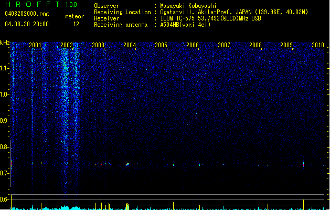Viewport: 330px width, 210px height.
Task: Click the 0.8 kHz axis label
Action: [x=4, y=147]
